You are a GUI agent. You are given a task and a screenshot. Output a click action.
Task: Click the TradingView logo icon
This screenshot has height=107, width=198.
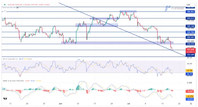click(5, 99)
